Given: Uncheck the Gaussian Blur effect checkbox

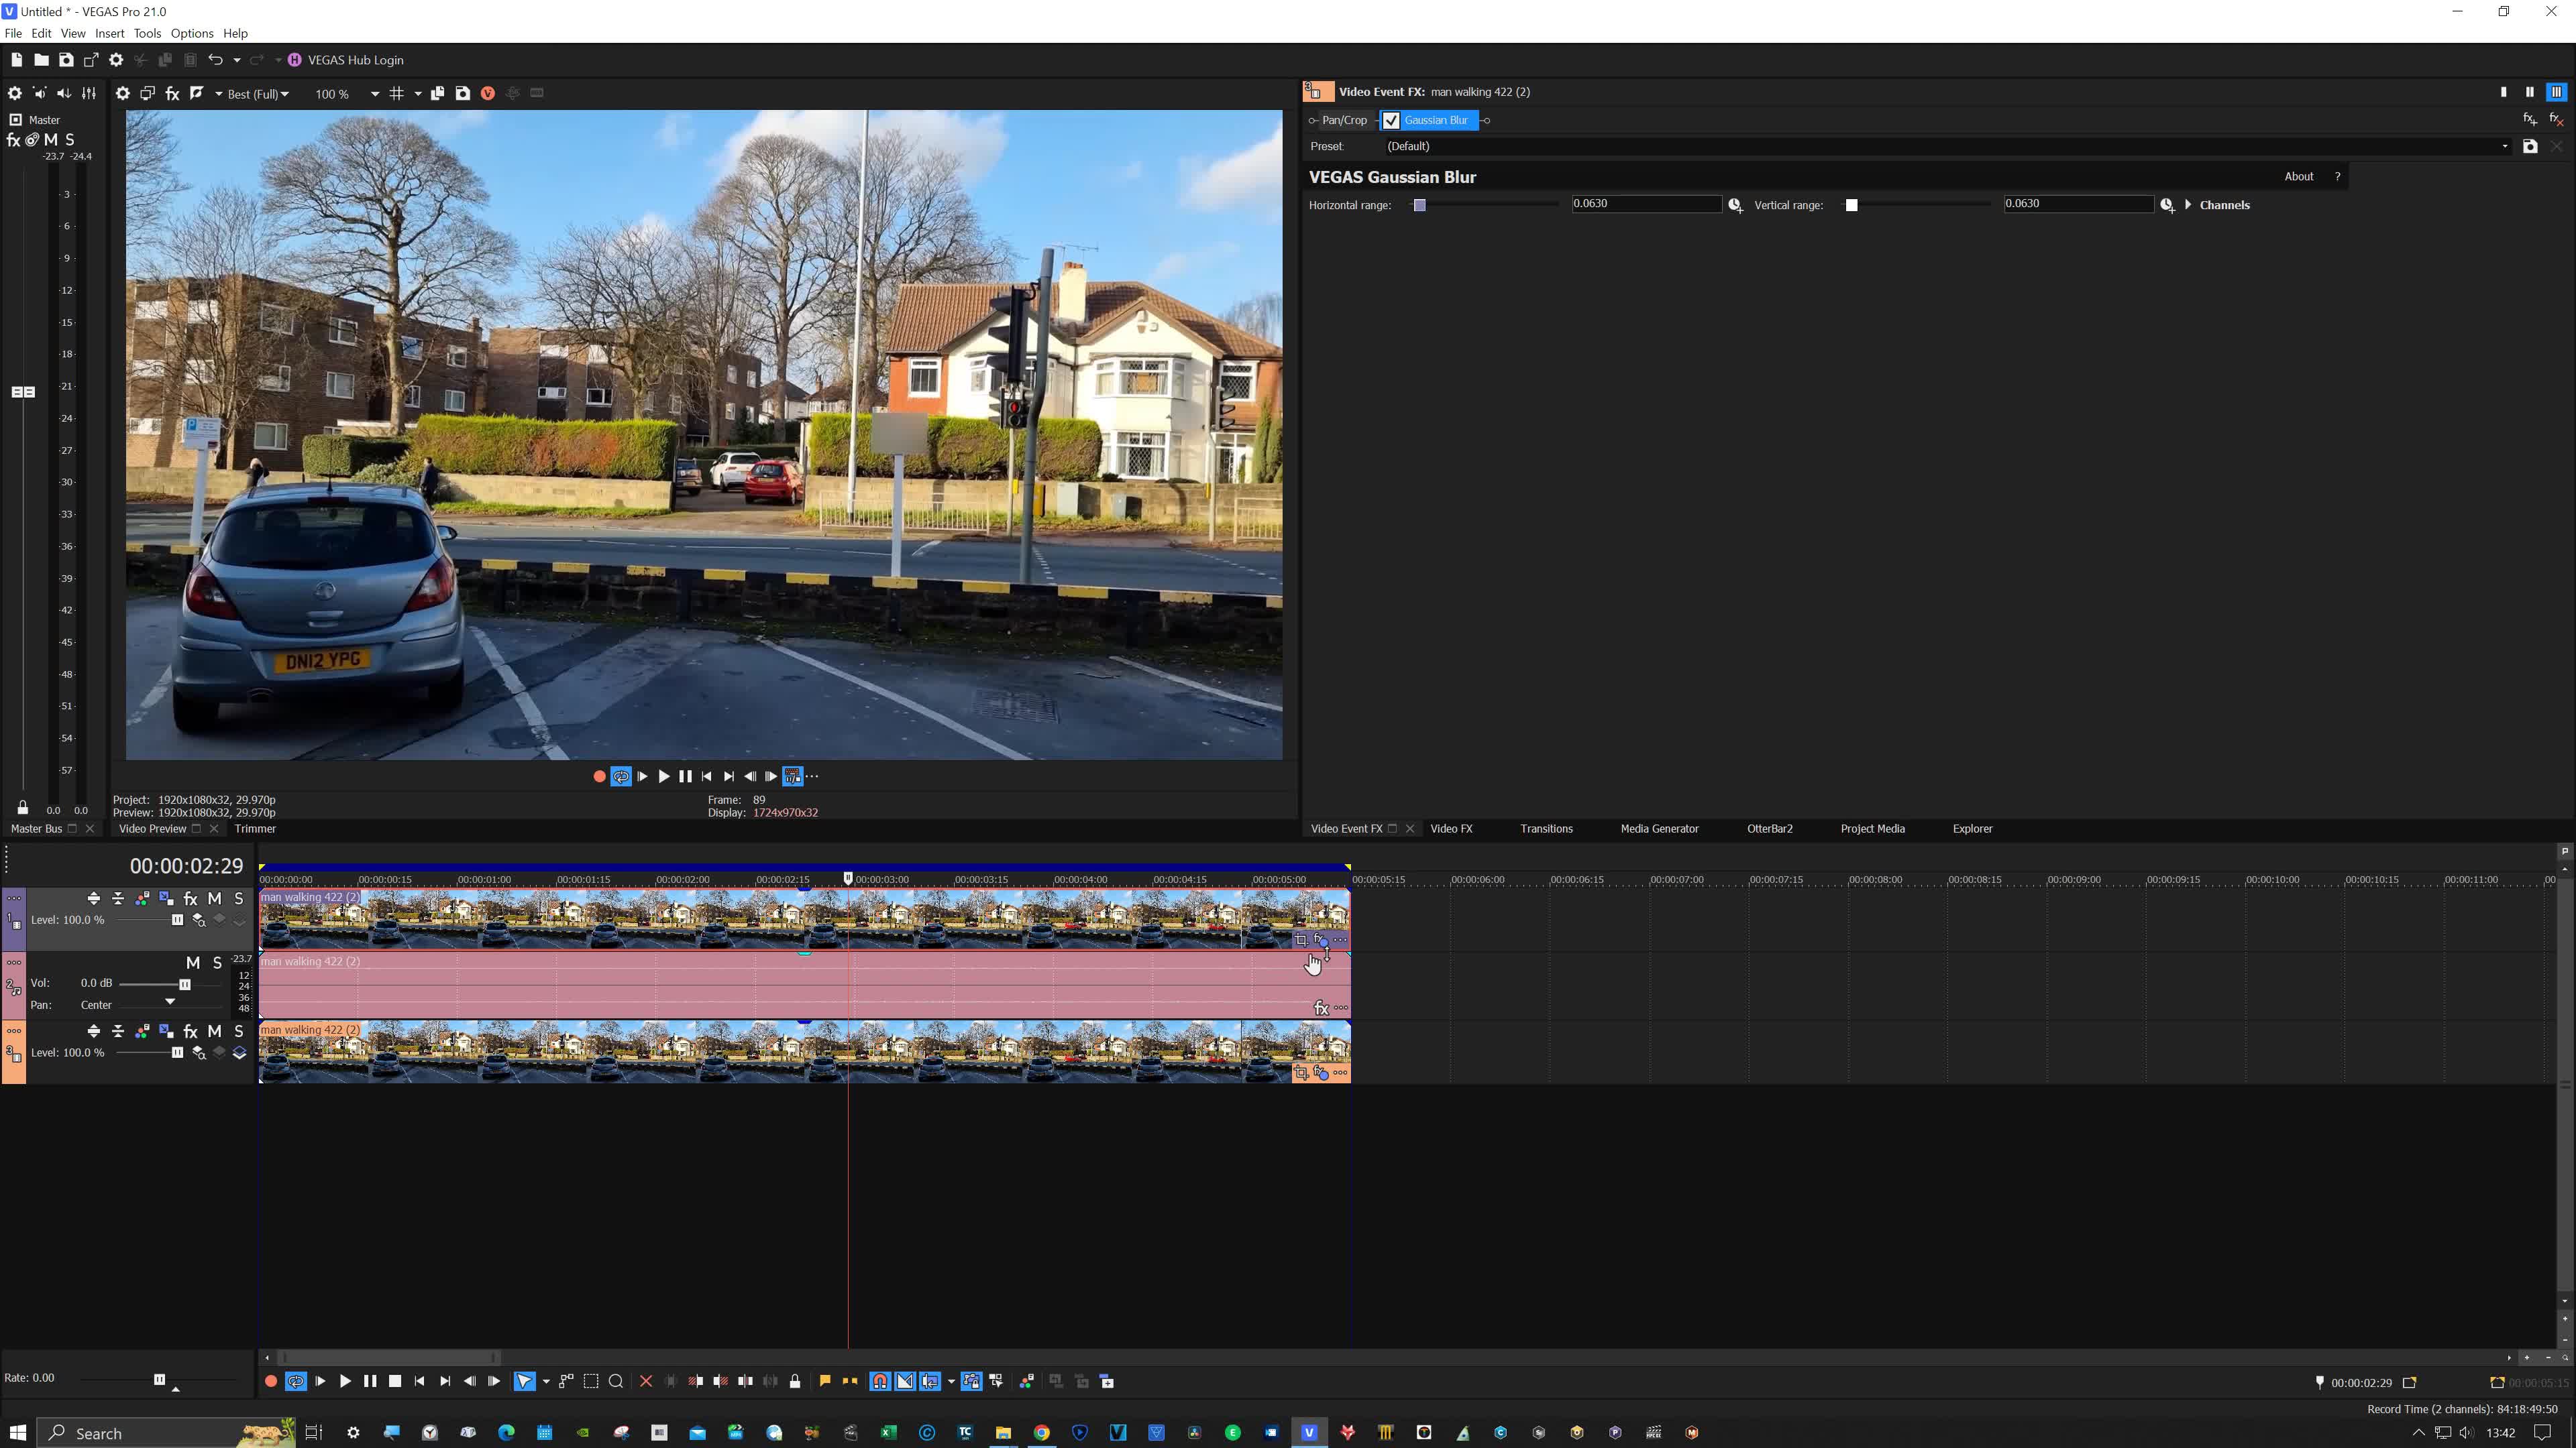Looking at the screenshot, I should click(1391, 120).
